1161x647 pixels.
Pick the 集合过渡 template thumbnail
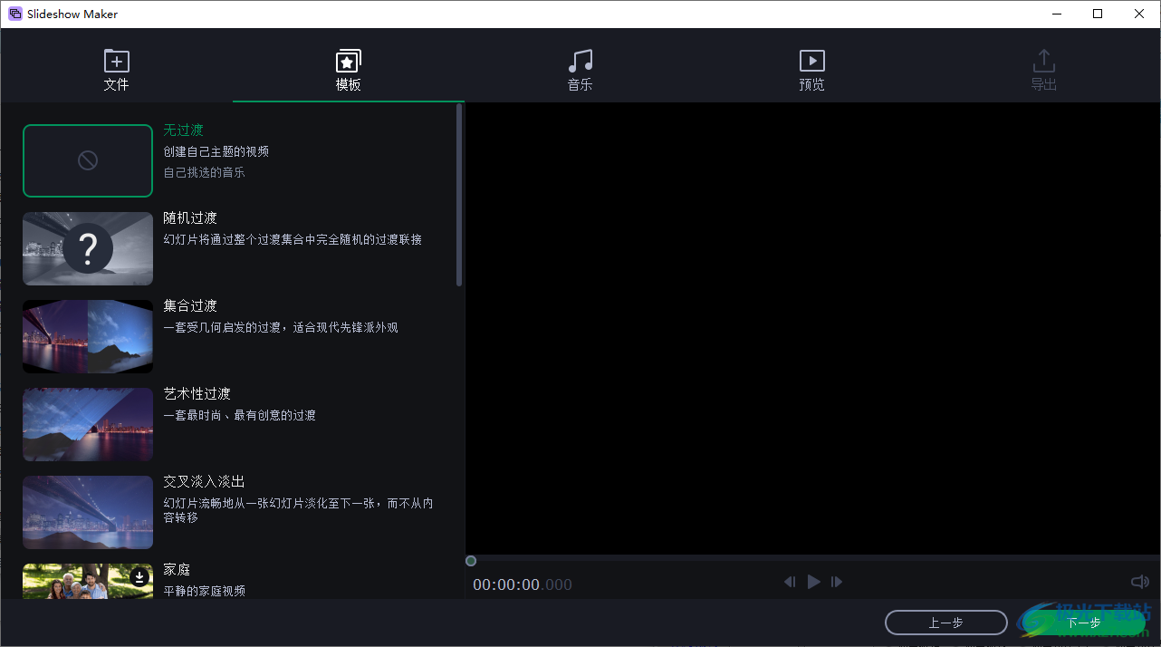pyautogui.click(x=88, y=336)
